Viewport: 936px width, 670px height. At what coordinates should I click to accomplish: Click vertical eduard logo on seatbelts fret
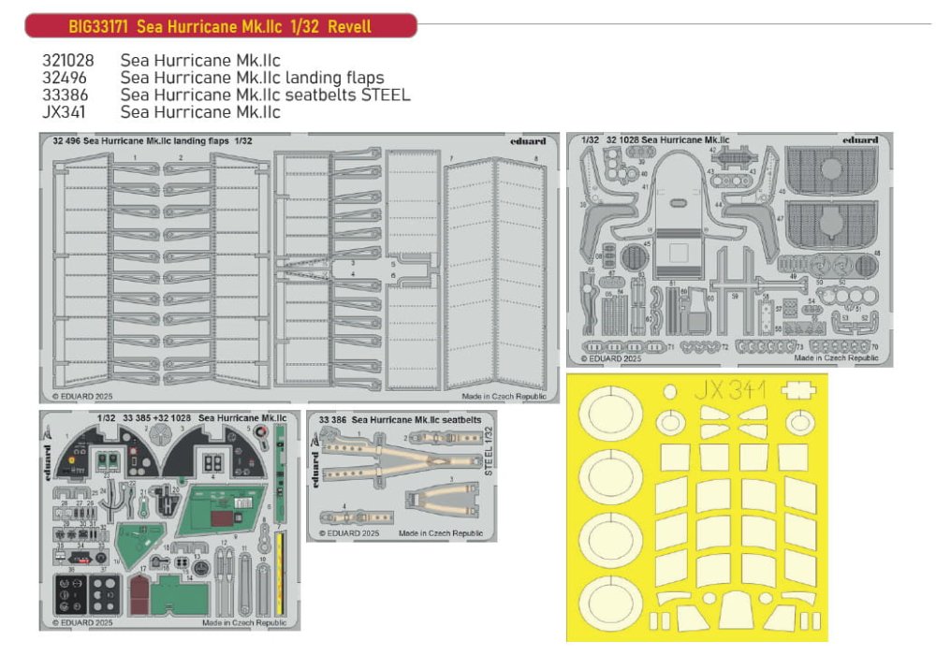[315, 469]
